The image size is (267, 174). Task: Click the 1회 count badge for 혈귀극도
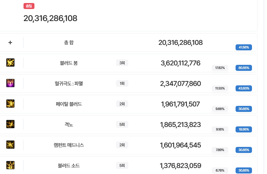[122, 83]
